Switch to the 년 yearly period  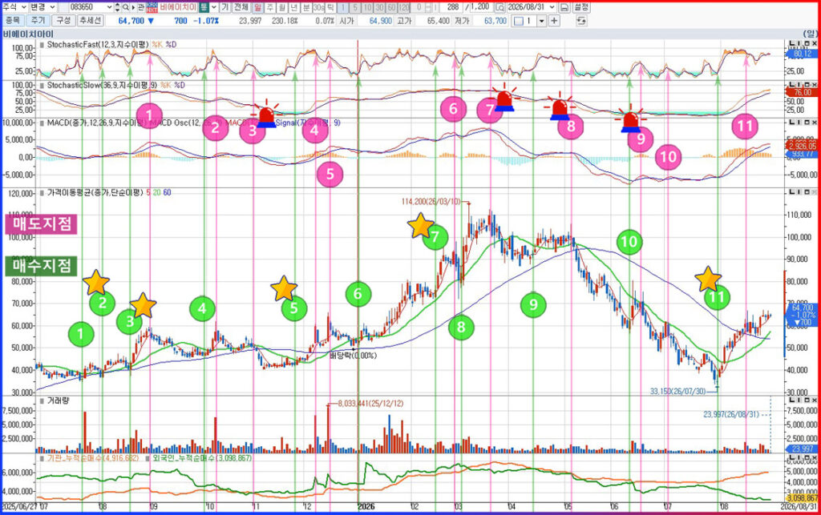[293, 7]
